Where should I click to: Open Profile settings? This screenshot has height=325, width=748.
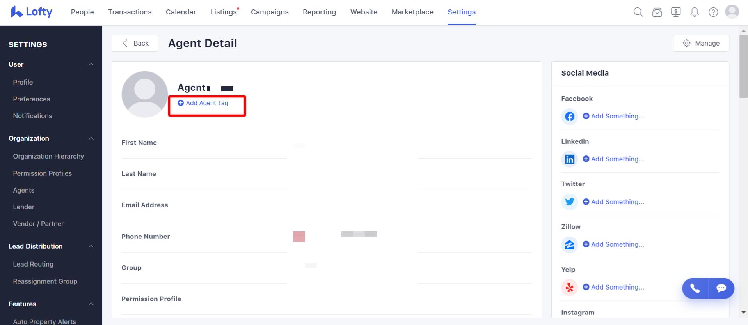pyautogui.click(x=23, y=82)
